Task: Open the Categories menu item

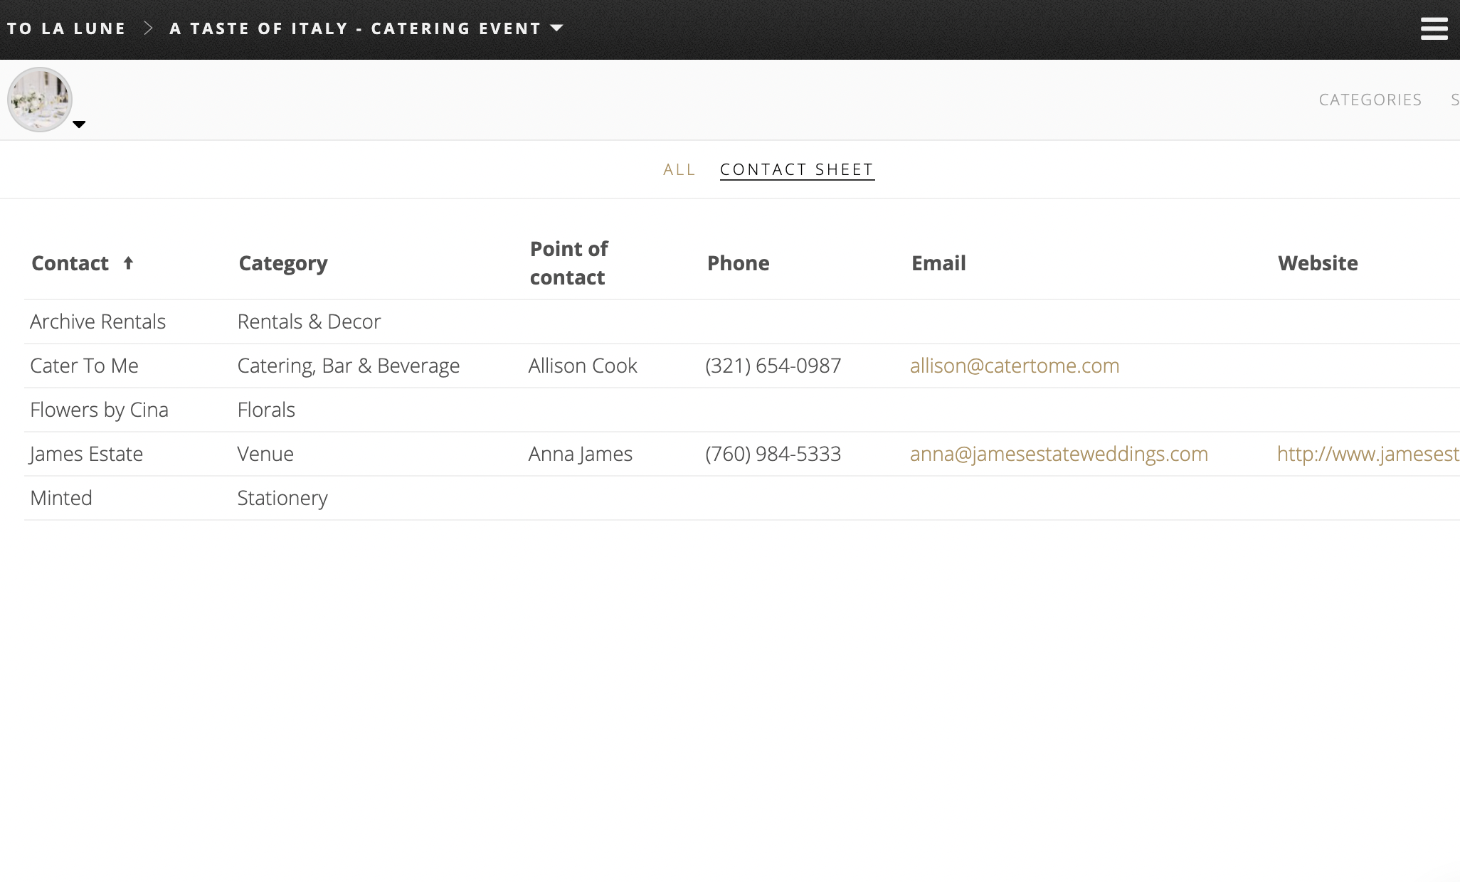Action: point(1370,100)
